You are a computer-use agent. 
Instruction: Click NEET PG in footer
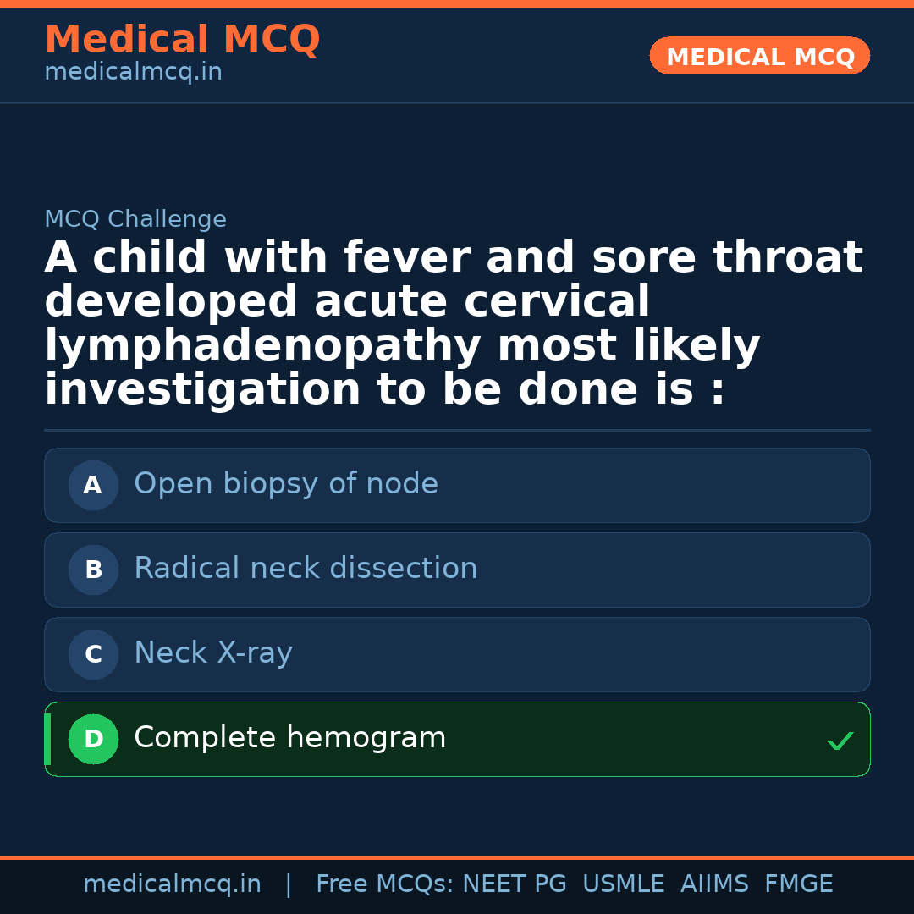click(x=515, y=884)
